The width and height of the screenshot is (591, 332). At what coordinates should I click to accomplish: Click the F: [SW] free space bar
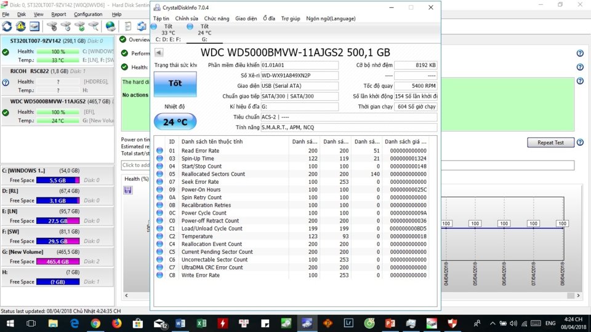coord(58,241)
